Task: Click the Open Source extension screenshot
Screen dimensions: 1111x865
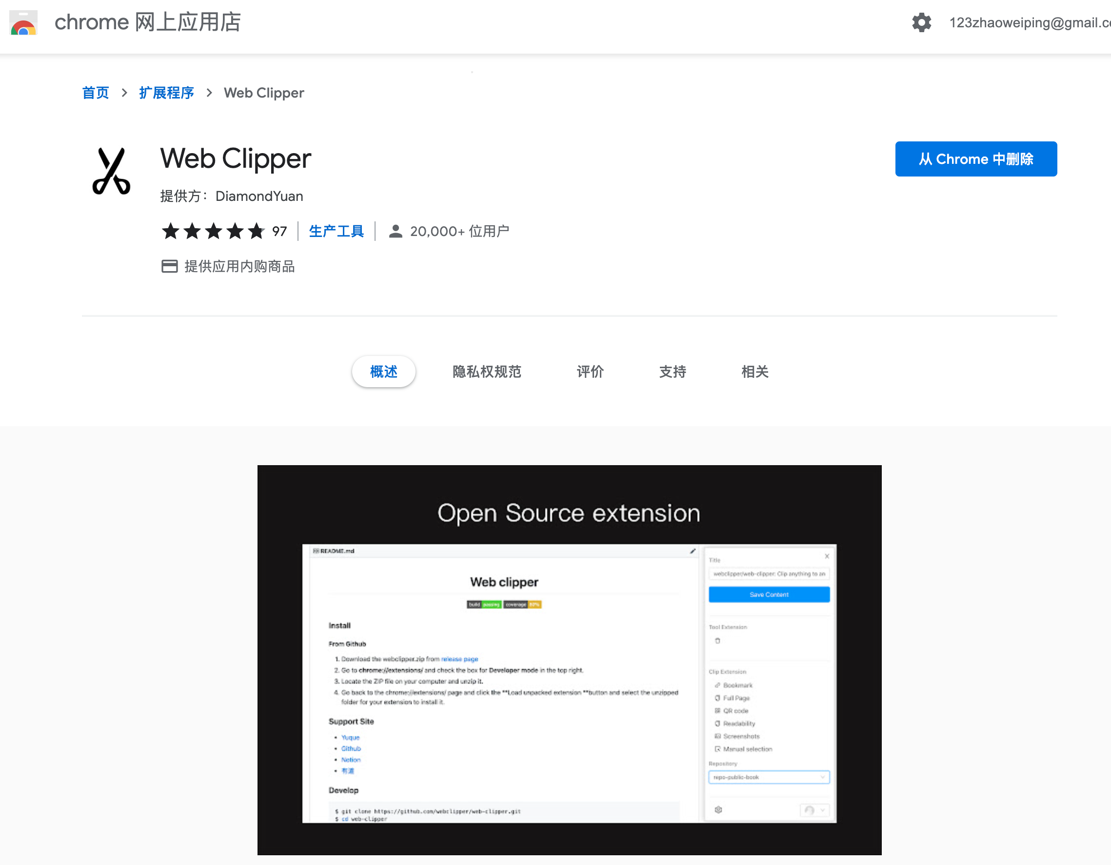Action: coord(569,660)
